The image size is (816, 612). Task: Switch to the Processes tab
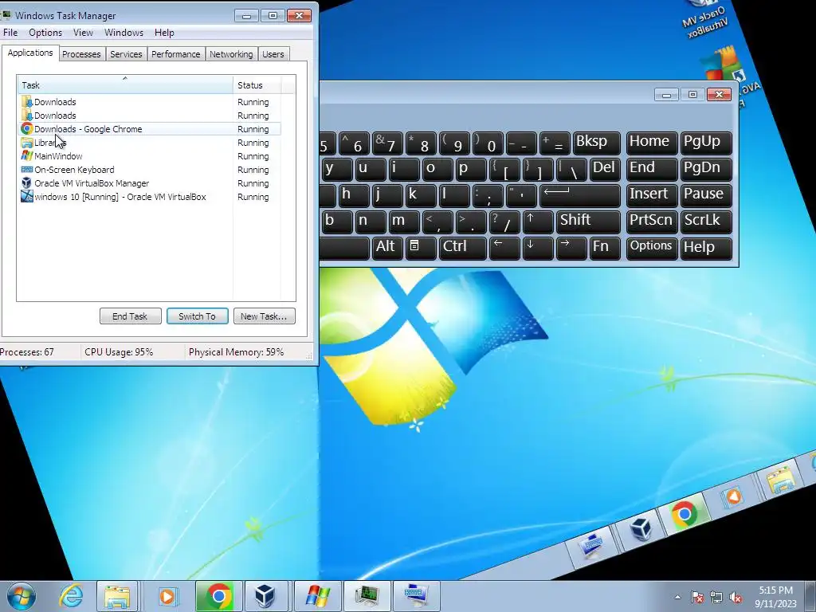coord(81,54)
